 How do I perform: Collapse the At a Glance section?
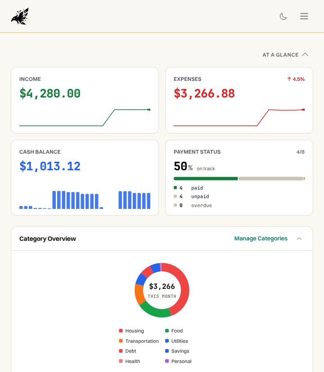pos(285,55)
